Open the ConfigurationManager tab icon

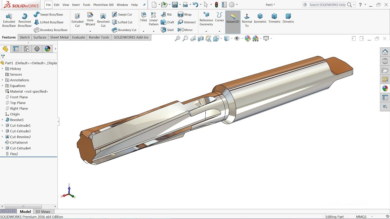click(x=27, y=49)
